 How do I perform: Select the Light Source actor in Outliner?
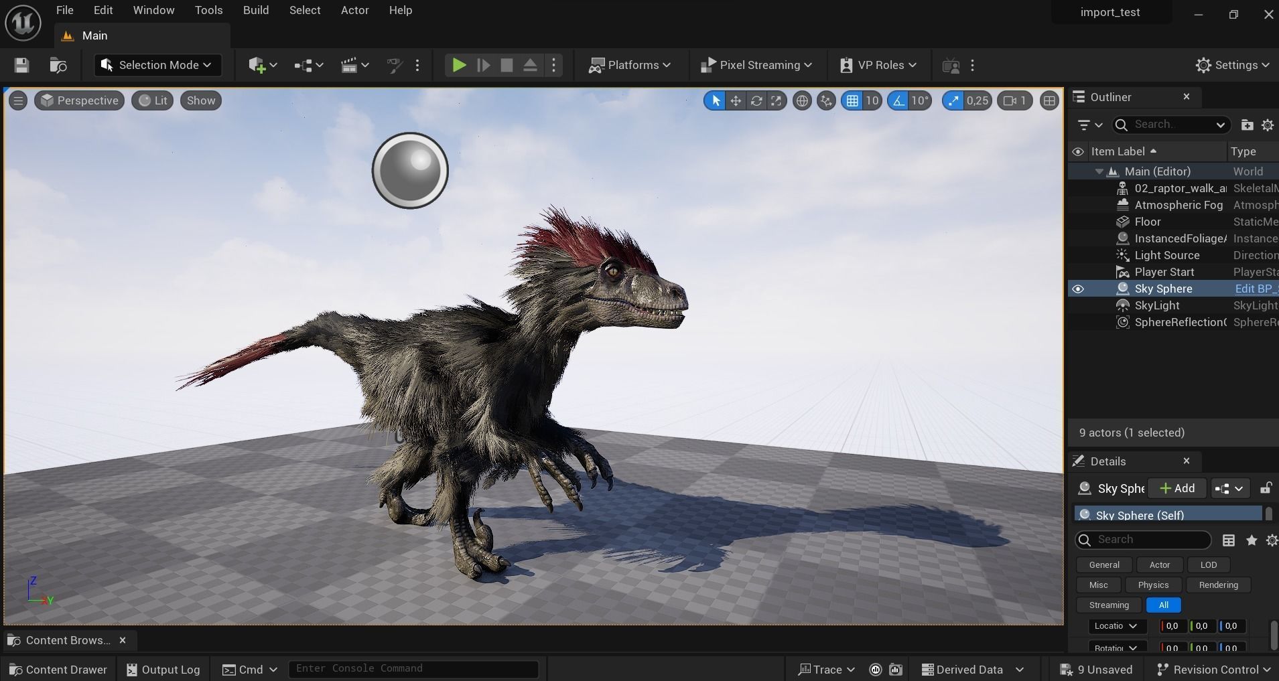[x=1166, y=255]
